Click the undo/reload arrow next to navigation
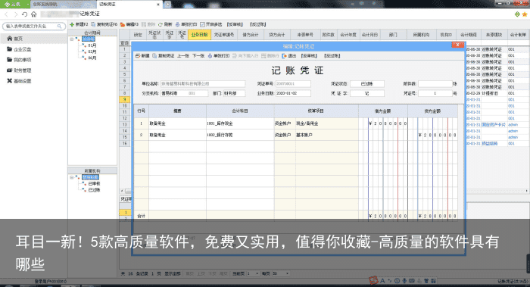 click(x=24, y=14)
